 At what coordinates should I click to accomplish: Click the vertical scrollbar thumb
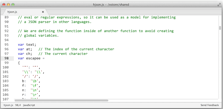click(220, 28)
